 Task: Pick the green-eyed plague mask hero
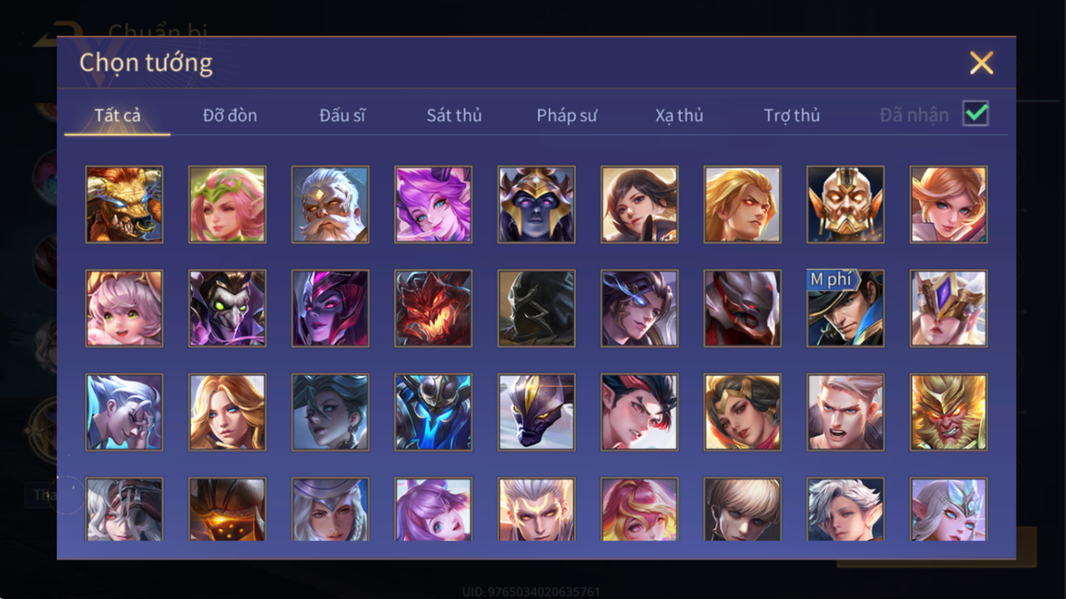pyautogui.click(x=227, y=308)
